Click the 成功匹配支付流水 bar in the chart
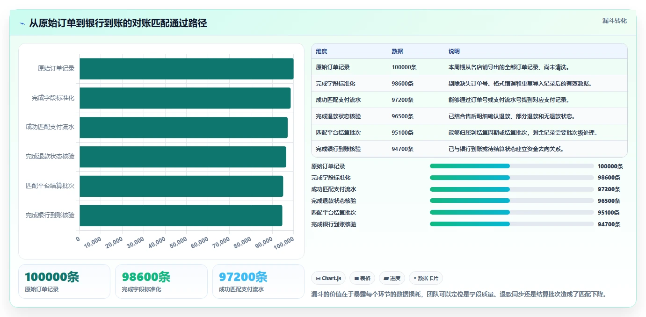 click(x=184, y=127)
